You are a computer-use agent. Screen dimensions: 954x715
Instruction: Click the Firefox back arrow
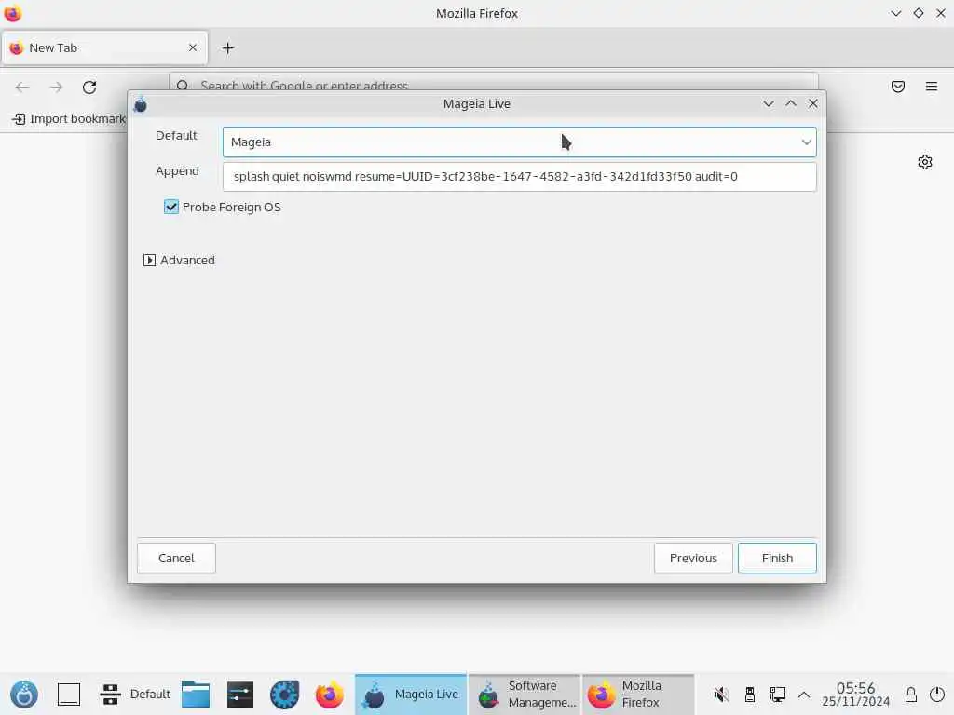point(22,87)
